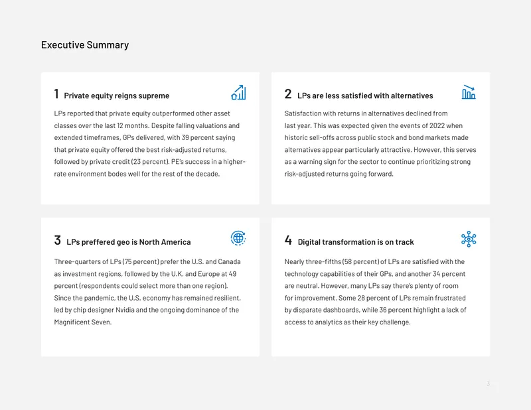Click the paragraph mentioning Nvidia and Magnificent Seven
Image resolution: width=531 pixels, height=410 pixels.
(x=147, y=292)
